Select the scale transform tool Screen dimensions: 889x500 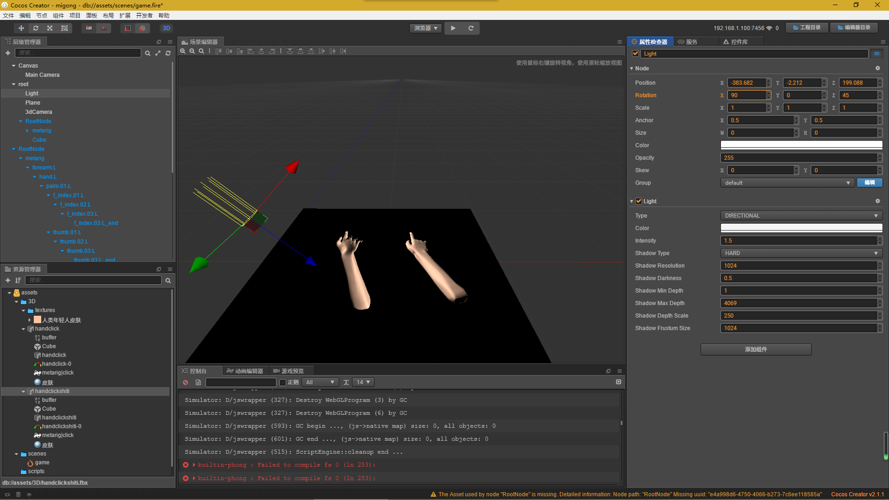click(50, 28)
